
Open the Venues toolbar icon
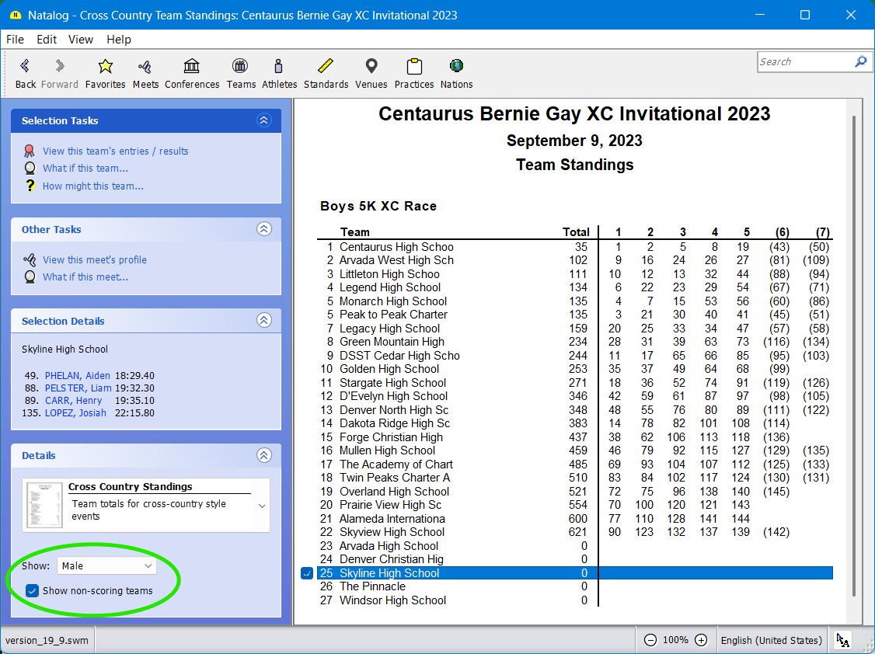tap(371, 74)
